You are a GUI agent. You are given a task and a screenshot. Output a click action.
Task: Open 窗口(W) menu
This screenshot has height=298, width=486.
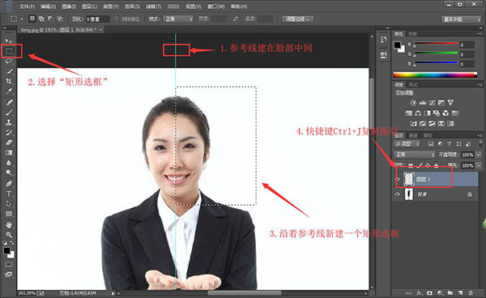tap(216, 6)
